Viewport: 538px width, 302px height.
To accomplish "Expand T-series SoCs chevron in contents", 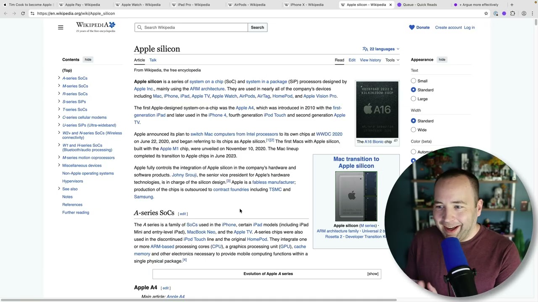I will pyautogui.click(x=59, y=109).
